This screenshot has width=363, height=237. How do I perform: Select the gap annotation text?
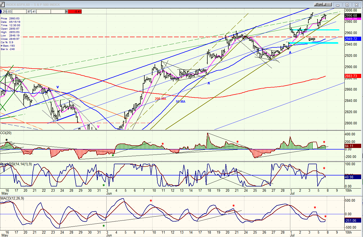point(312,39)
